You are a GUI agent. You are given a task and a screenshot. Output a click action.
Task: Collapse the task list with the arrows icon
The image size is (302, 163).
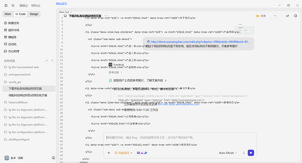47,61
